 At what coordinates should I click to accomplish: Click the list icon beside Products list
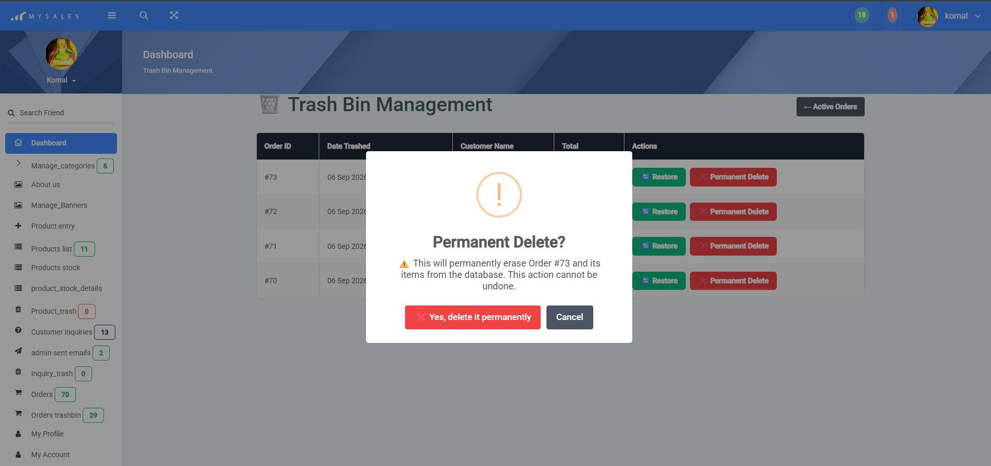pos(18,247)
